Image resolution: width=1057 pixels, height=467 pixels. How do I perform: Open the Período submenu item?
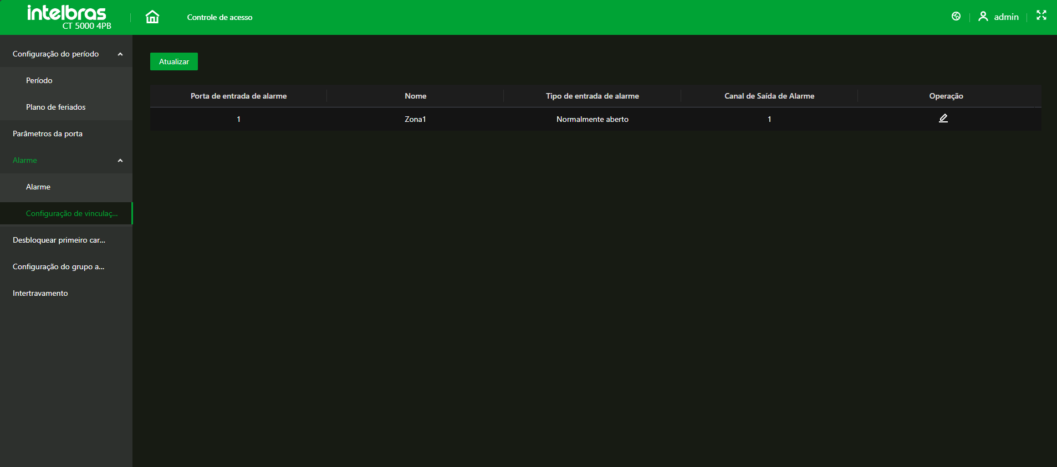(x=39, y=81)
